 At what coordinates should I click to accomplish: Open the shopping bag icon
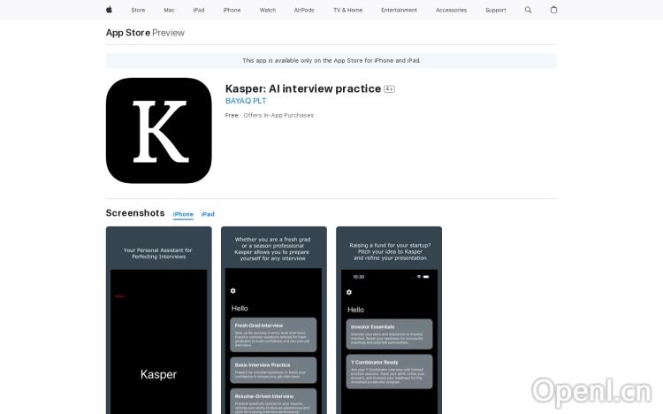pos(553,10)
